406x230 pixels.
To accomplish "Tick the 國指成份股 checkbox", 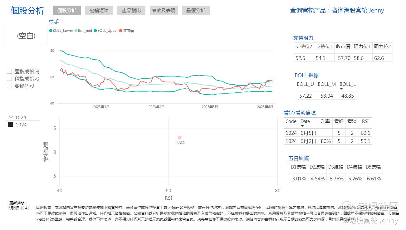I will (9, 71).
